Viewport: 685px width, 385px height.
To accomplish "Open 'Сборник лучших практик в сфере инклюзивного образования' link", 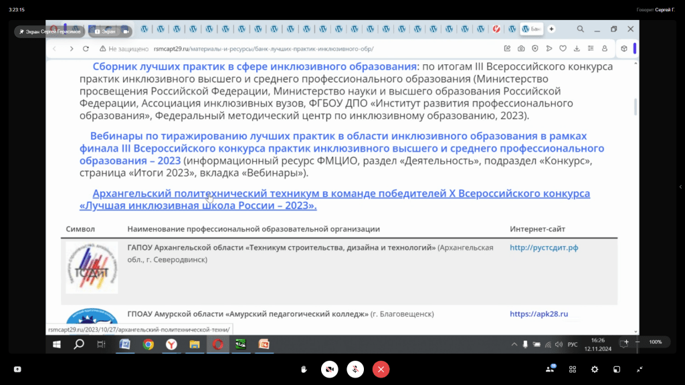I will (x=254, y=66).
